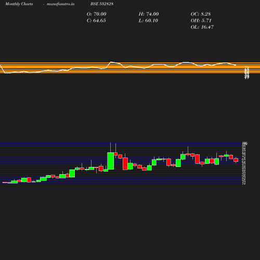This screenshot has width=260, height=260.
Task: Click the 'OH: 5.71' reading
Action: coord(201,21)
